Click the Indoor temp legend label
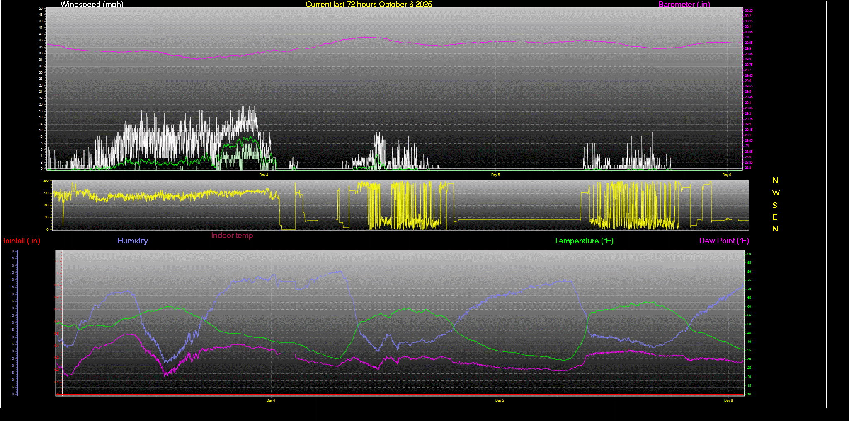Image resolution: width=849 pixels, height=421 pixels. pyautogui.click(x=232, y=236)
